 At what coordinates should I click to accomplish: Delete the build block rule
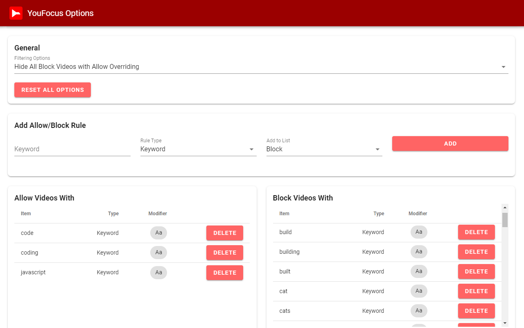pos(477,232)
